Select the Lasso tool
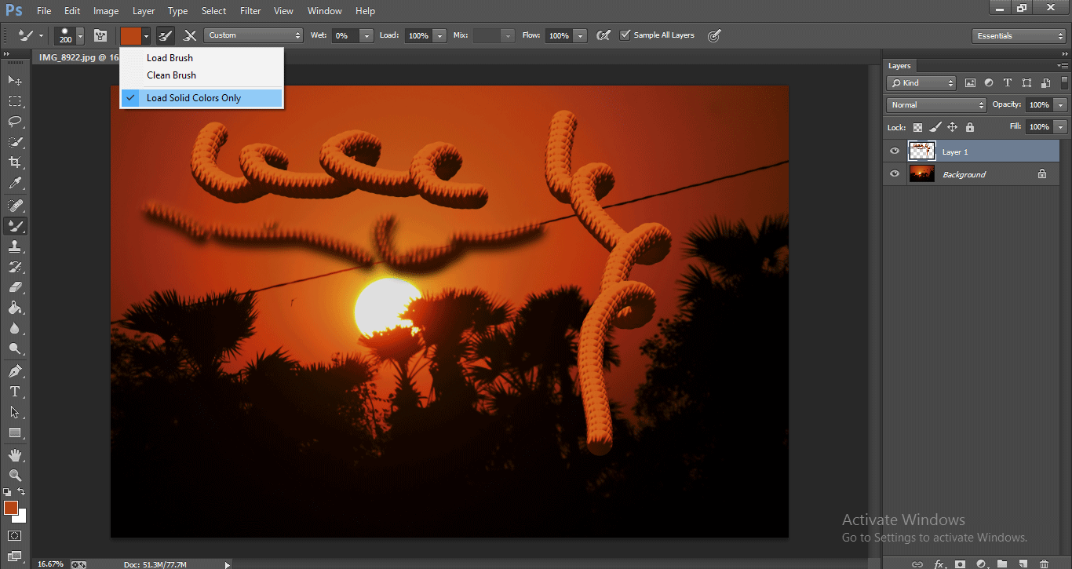This screenshot has height=569, width=1072. (x=15, y=122)
